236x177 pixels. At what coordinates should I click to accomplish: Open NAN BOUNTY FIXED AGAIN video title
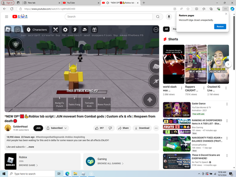click(207, 139)
